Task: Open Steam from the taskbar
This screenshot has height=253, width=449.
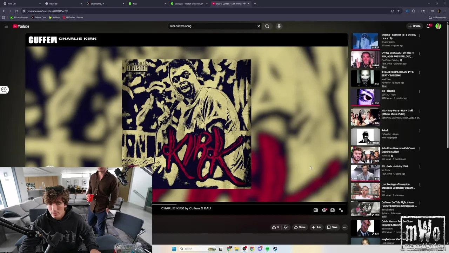Action: click(275, 249)
